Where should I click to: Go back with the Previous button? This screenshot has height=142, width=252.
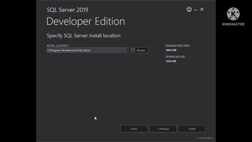(x=163, y=129)
